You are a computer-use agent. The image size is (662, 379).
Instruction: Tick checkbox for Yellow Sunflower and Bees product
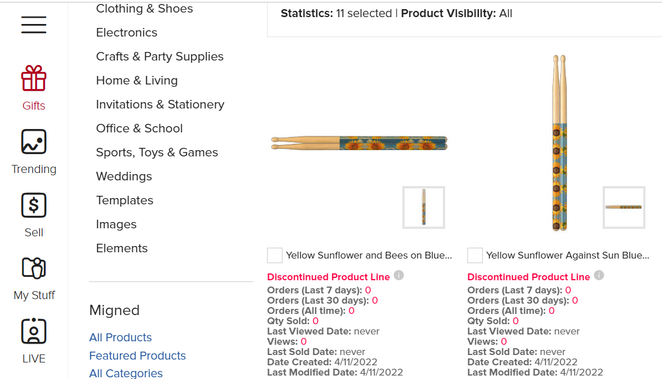pyautogui.click(x=275, y=255)
